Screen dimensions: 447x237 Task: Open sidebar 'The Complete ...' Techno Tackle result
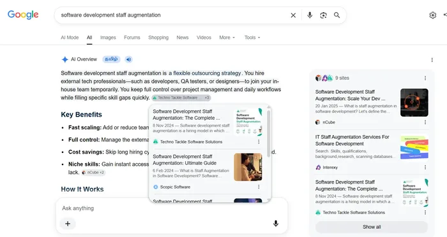pyautogui.click(x=349, y=185)
